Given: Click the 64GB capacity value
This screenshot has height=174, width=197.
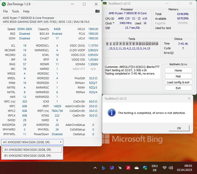Looking at the screenshot, I should (x=57, y=29).
